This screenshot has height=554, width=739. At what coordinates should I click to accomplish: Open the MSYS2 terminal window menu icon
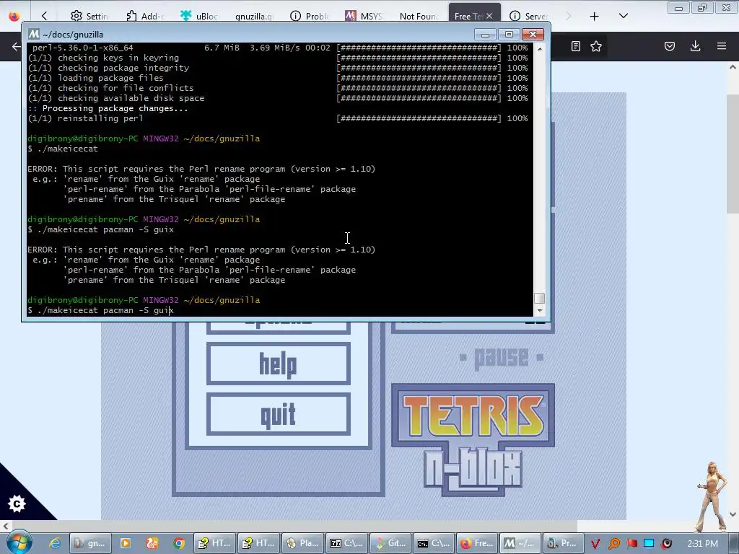[33, 34]
